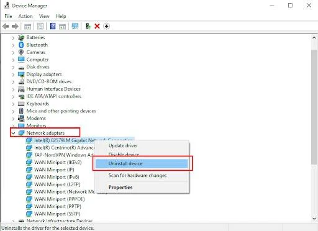Screen dimensions: 318x231
Task: Expand the Bluetooth category
Action: [13, 45]
